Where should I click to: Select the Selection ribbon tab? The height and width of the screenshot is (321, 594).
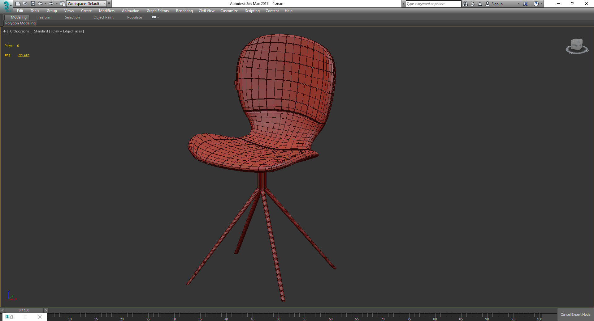(72, 17)
